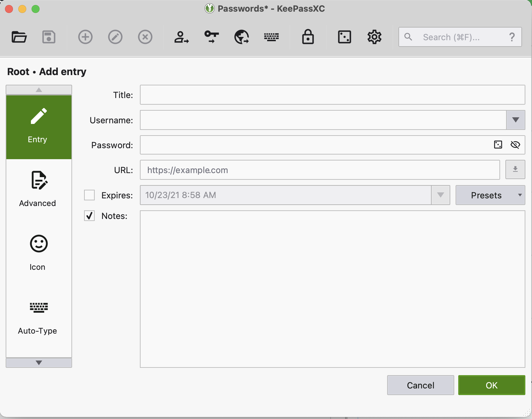Viewport: 532px width, 419px height.
Task: Copy username to clipboard icon
Action: pos(181,37)
